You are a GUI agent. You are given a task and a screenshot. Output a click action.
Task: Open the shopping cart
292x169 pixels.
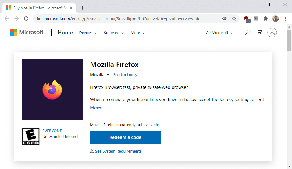pyautogui.click(x=259, y=32)
